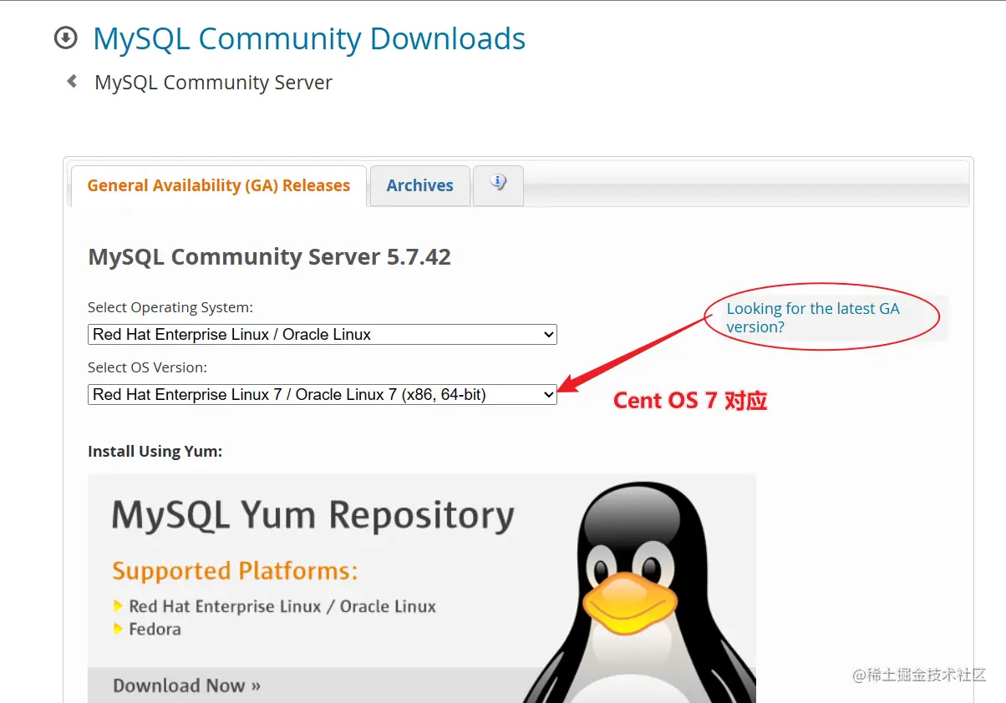Switch to the Archives tab
The image size is (1006, 703).
[x=419, y=185]
